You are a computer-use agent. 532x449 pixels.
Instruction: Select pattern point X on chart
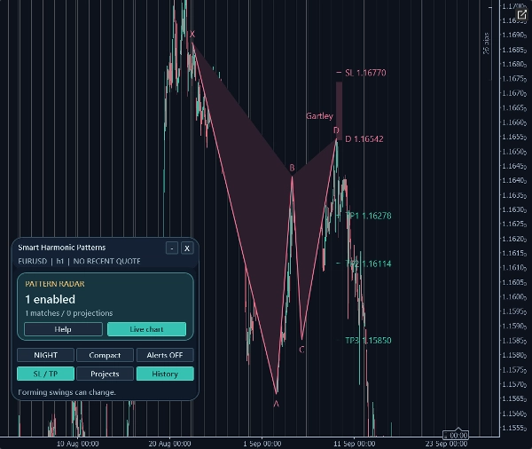(192, 35)
